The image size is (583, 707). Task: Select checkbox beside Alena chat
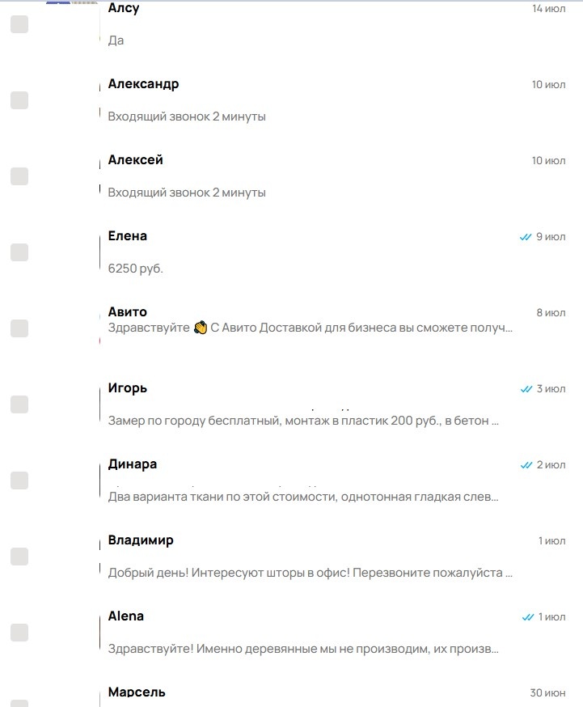click(x=19, y=633)
